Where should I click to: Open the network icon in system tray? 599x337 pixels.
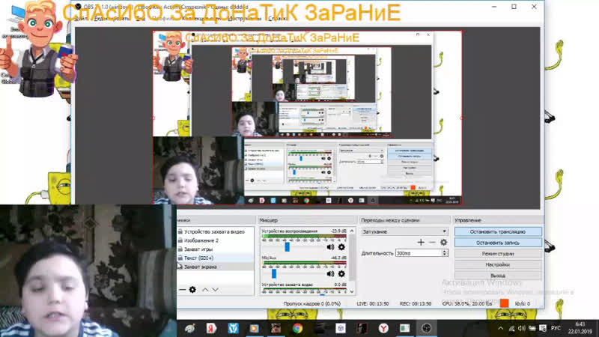point(511,328)
